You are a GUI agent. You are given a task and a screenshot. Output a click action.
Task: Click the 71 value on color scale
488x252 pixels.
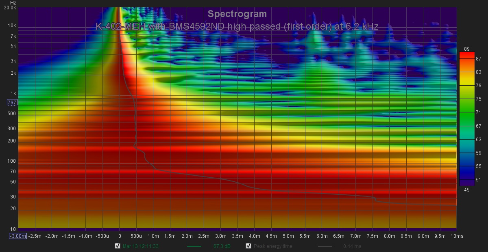(479, 112)
